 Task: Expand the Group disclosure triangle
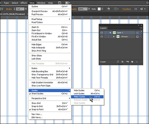click(114, 37)
